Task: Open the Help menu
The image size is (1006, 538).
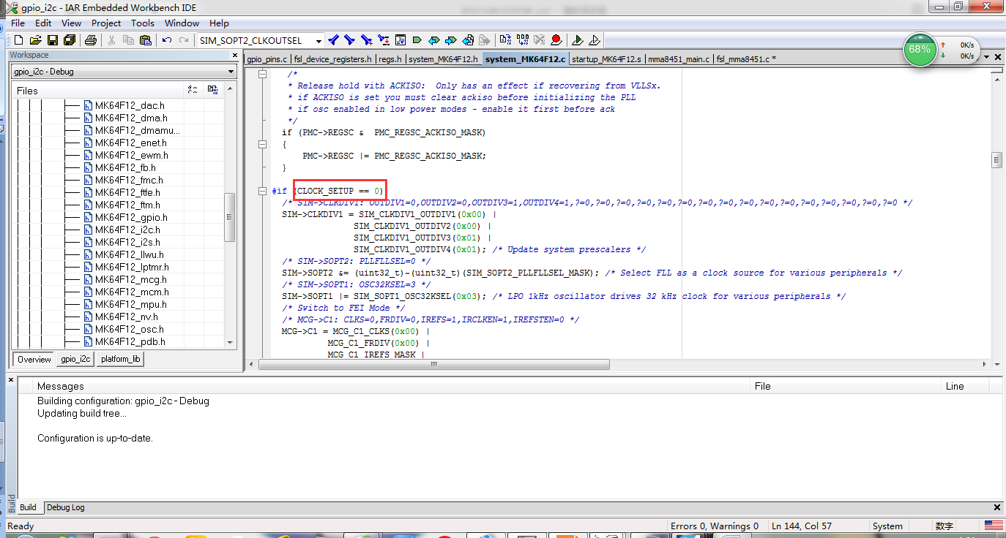Action: click(x=219, y=23)
